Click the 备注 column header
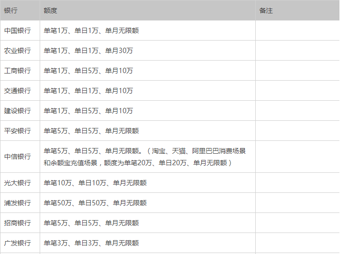The width and height of the screenshot is (360, 254). coord(297,11)
